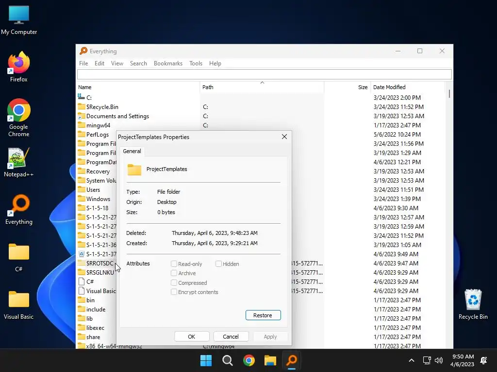Select the C# folder on desktop
Screen dimensions: 497x372
click(19, 258)
